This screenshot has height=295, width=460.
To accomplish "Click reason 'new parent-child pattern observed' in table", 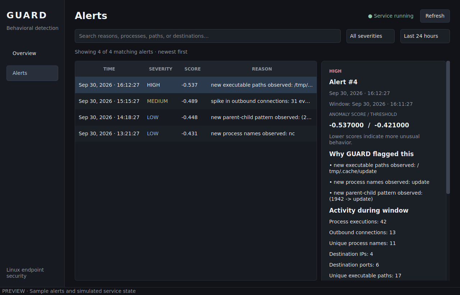I will 261,117.
